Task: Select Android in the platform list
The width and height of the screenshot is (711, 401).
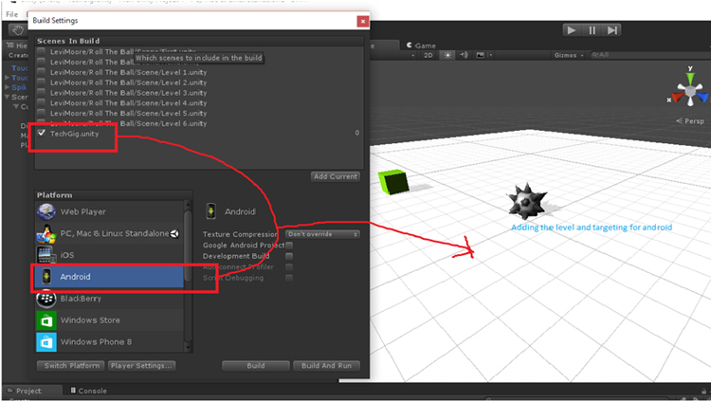Action: click(110, 277)
